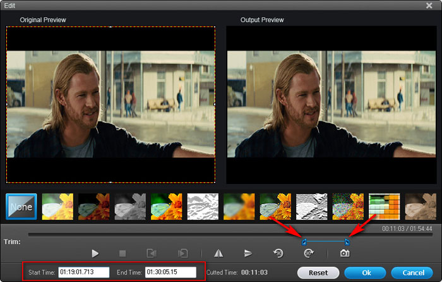
Task: Confirm edits with the Ok button
Action: [366, 273]
